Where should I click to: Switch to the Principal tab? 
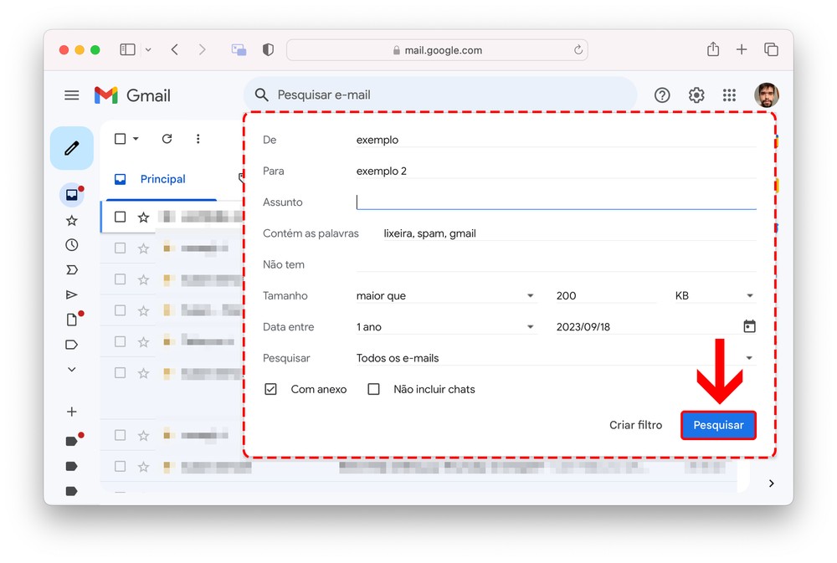tap(162, 179)
